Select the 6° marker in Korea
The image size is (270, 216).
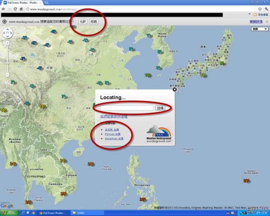(x=159, y=52)
